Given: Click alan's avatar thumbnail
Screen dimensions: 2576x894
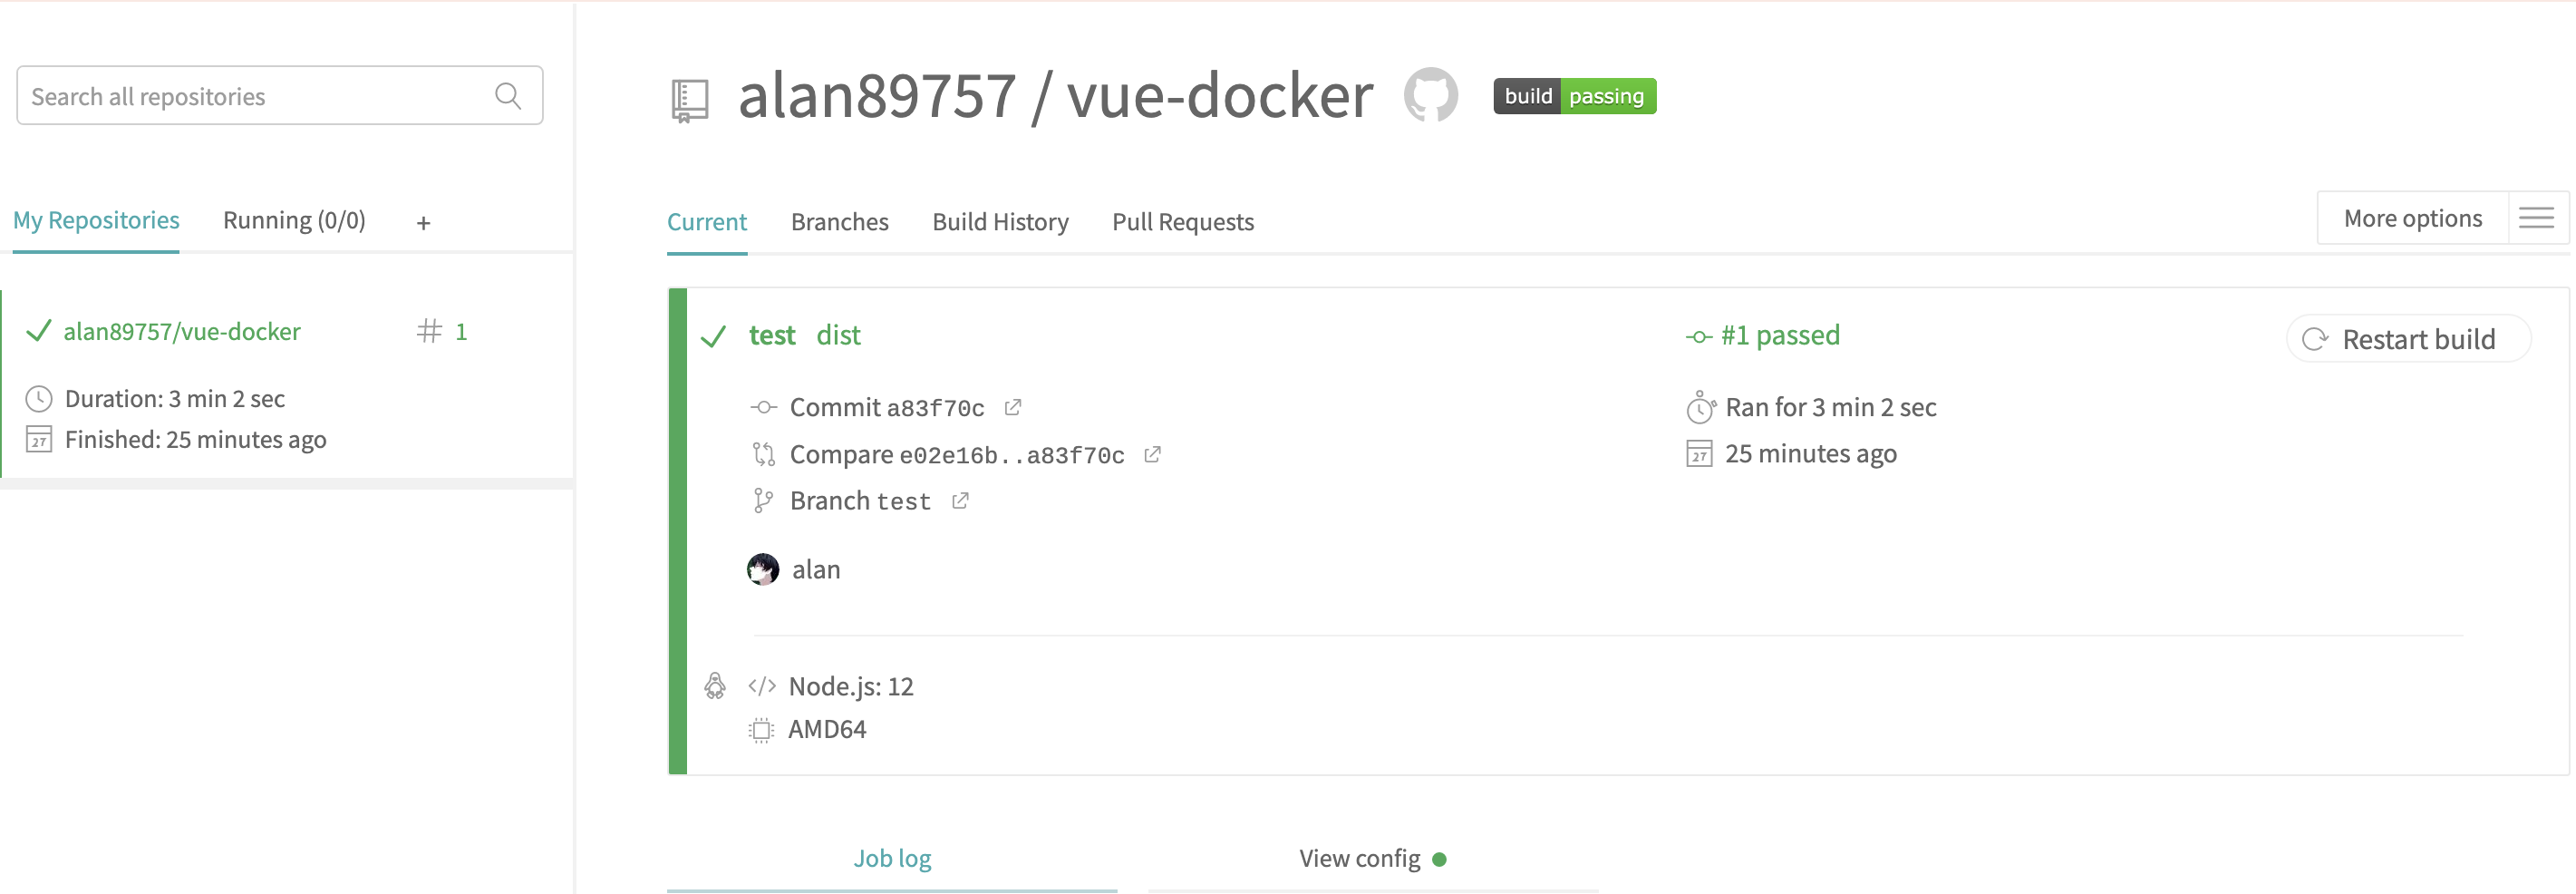Looking at the screenshot, I should click(763, 569).
